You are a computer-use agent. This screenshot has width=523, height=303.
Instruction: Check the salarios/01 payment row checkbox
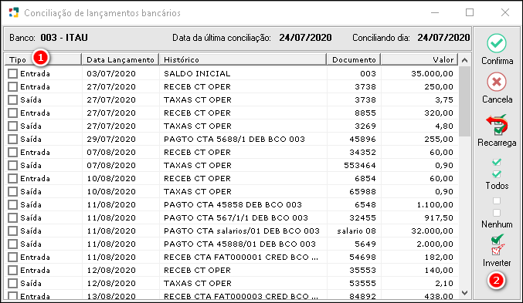click(x=12, y=231)
